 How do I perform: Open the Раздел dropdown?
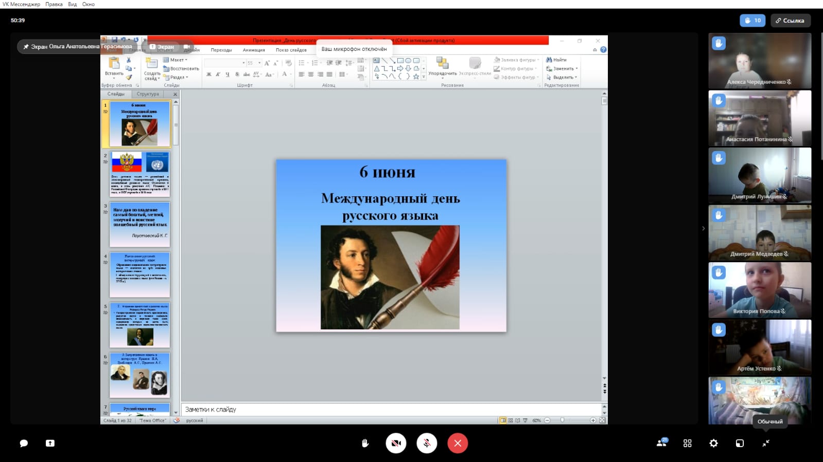point(176,77)
